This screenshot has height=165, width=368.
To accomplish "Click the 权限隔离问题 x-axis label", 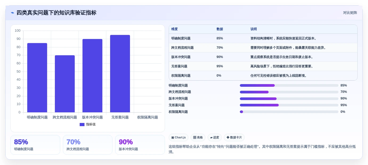I will click(x=148, y=117).
